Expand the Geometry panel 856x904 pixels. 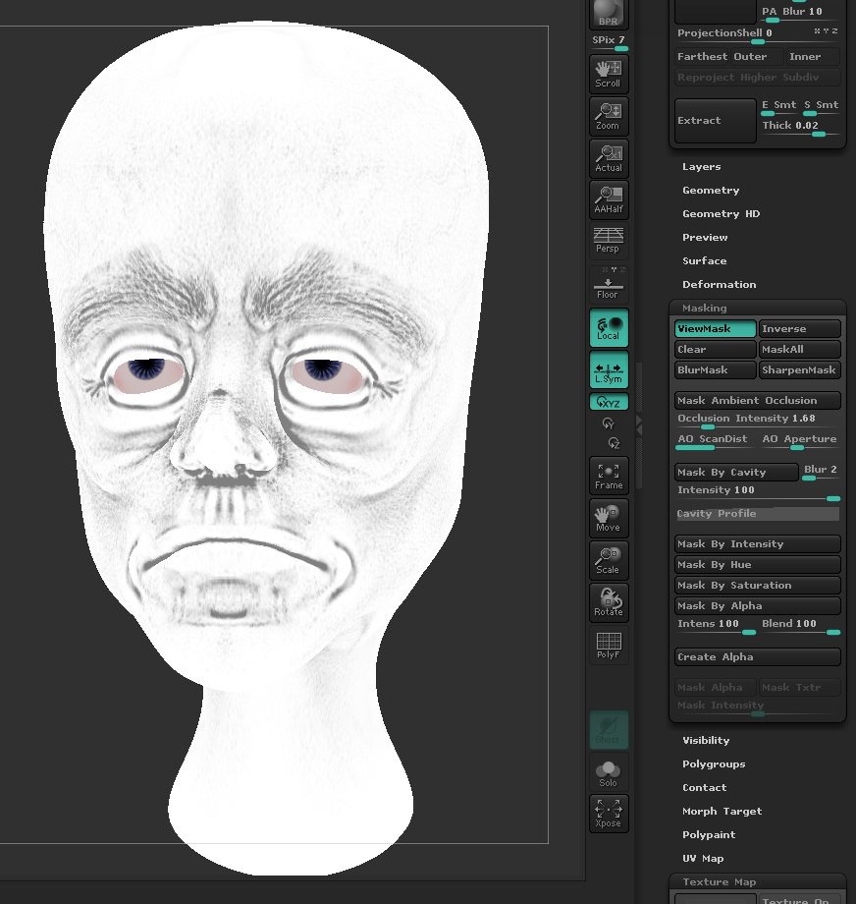(x=711, y=190)
